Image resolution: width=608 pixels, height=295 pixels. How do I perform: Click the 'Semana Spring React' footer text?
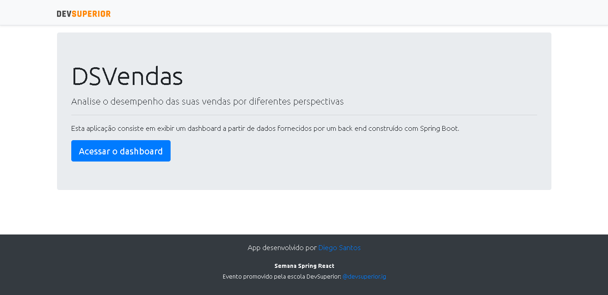304,266
